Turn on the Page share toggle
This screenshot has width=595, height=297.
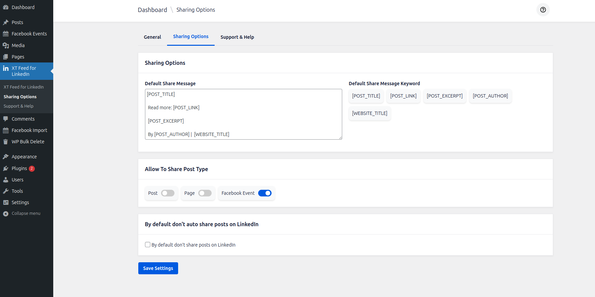click(205, 193)
